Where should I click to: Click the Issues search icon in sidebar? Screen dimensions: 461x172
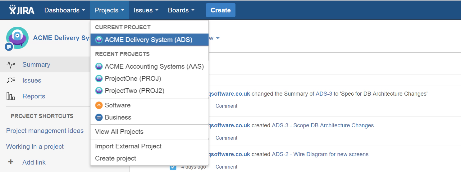11,80
